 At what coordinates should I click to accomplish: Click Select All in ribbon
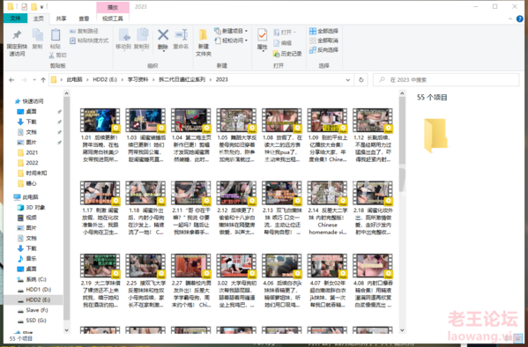point(323,31)
